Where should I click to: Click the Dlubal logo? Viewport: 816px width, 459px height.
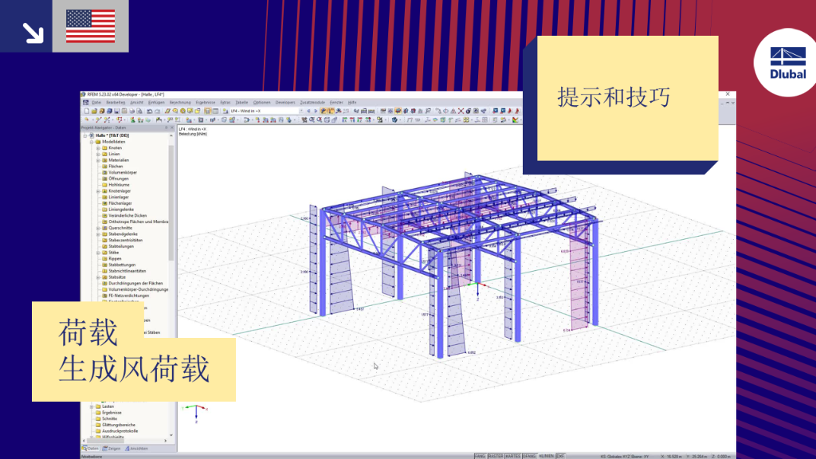point(787,62)
